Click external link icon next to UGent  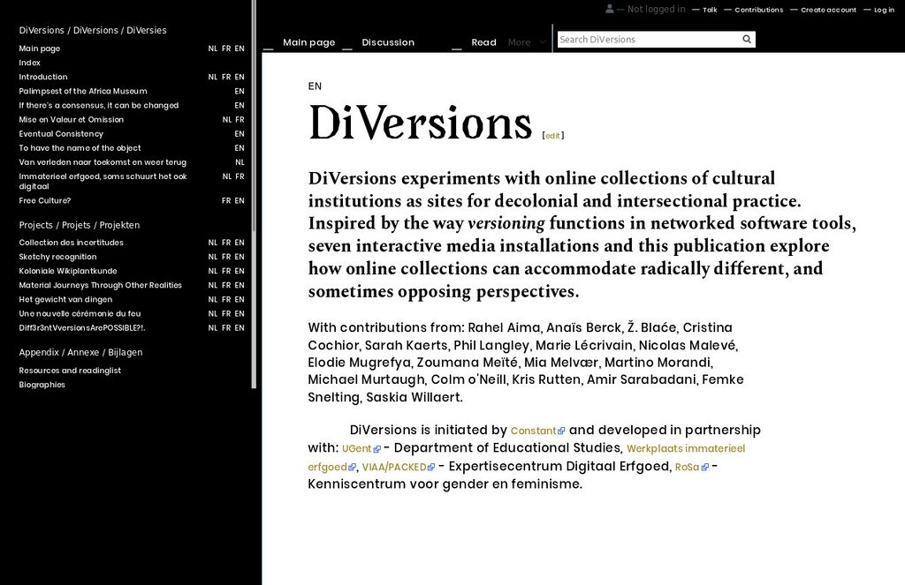point(376,449)
